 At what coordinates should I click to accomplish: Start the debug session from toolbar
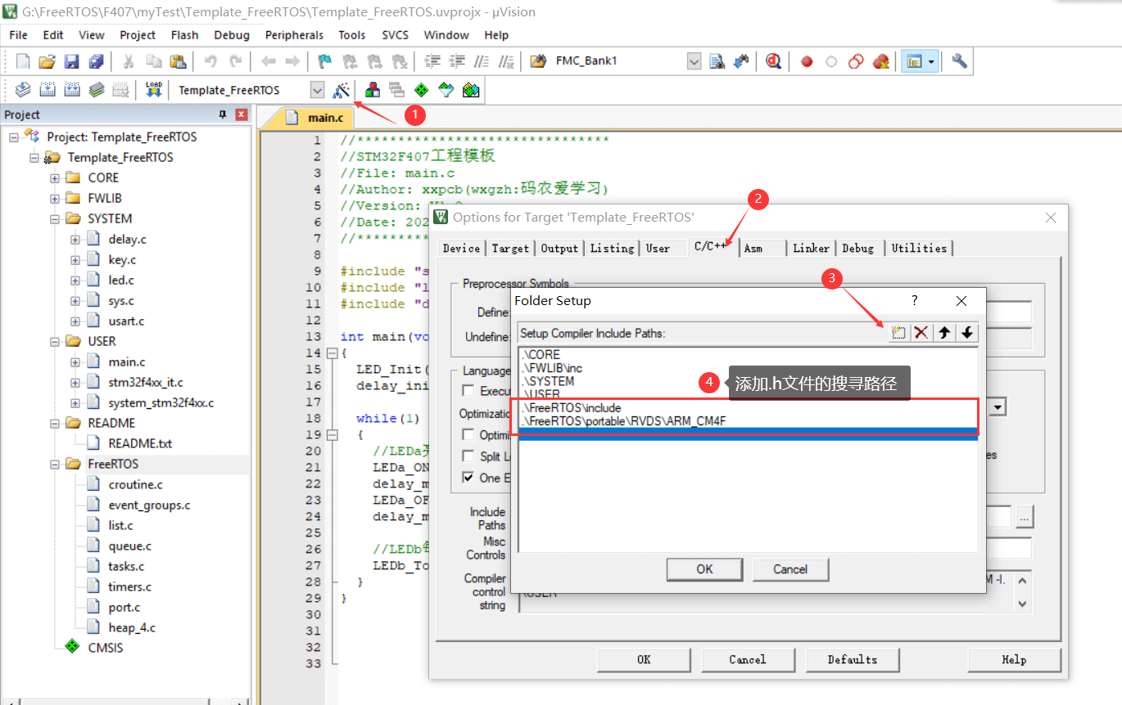773,61
